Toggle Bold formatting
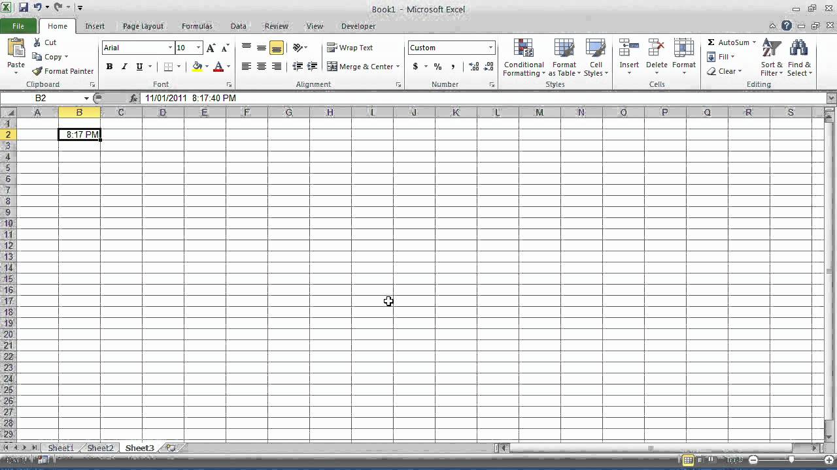Viewport: 837px width, 470px height. pyautogui.click(x=109, y=67)
